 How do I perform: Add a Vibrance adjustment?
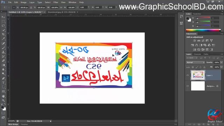click(x=211, y=41)
